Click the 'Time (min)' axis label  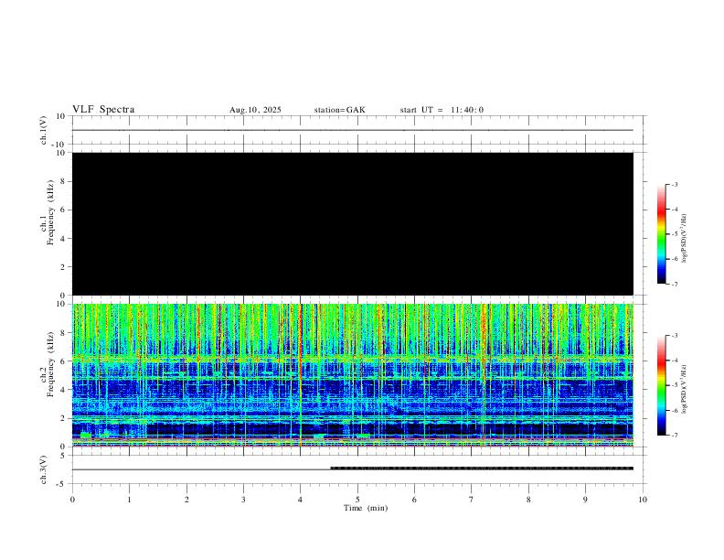tap(366, 508)
